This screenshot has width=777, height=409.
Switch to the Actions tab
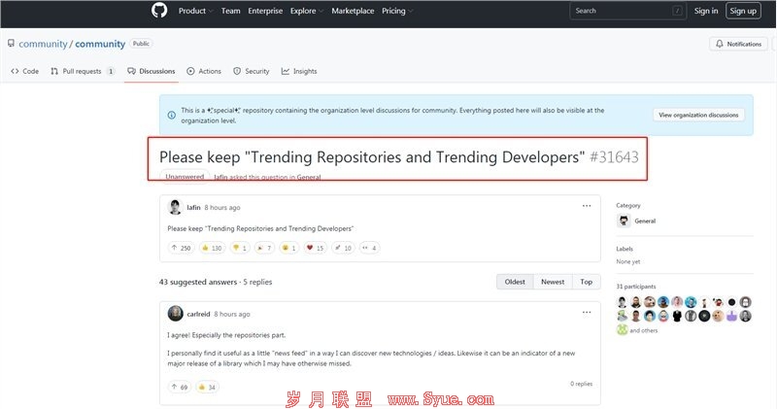204,71
